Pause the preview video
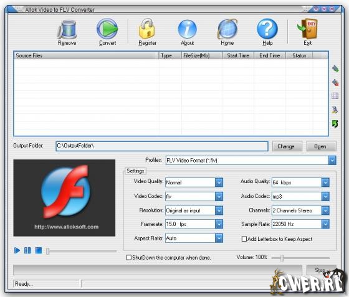Viewport: 349px width, 297px height. click(x=27, y=250)
